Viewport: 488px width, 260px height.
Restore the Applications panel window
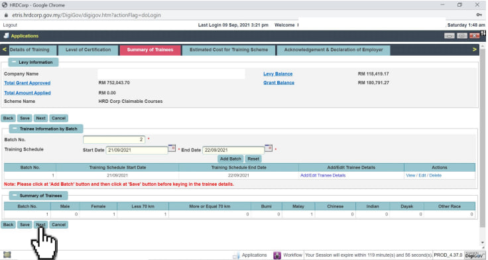point(462,36)
